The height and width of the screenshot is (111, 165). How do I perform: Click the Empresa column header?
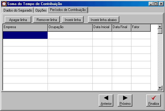point(25,28)
